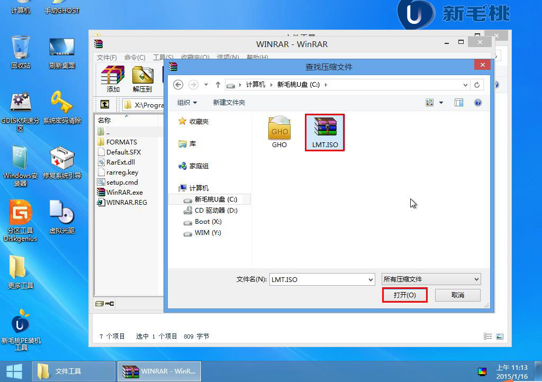The width and height of the screenshot is (542, 382).
Task: Select setup.cmd in WinRAR list
Action: click(x=118, y=183)
